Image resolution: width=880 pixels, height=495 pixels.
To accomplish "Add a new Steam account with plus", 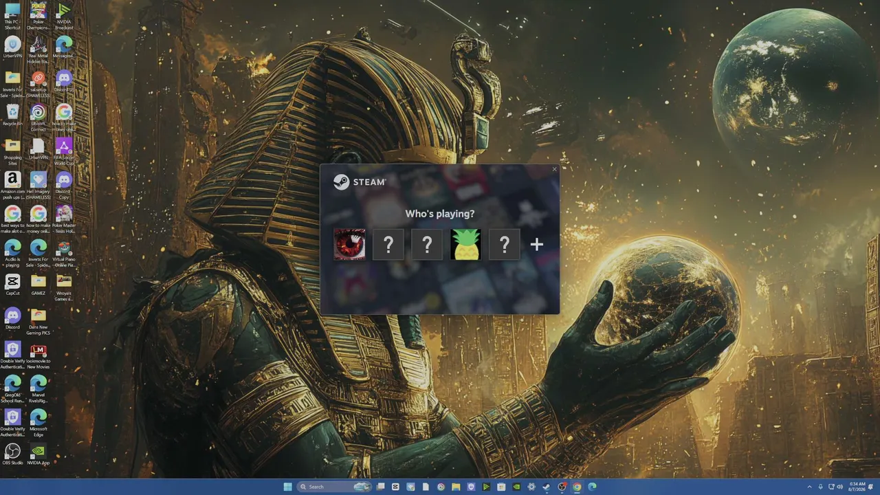I will tap(537, 244).
